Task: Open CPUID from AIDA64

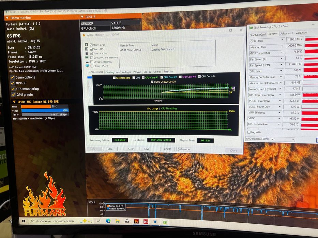Action: point(167,149)
